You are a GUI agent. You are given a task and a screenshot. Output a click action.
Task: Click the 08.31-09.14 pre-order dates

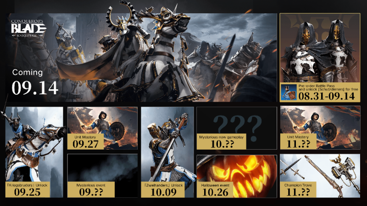(327, 96)
